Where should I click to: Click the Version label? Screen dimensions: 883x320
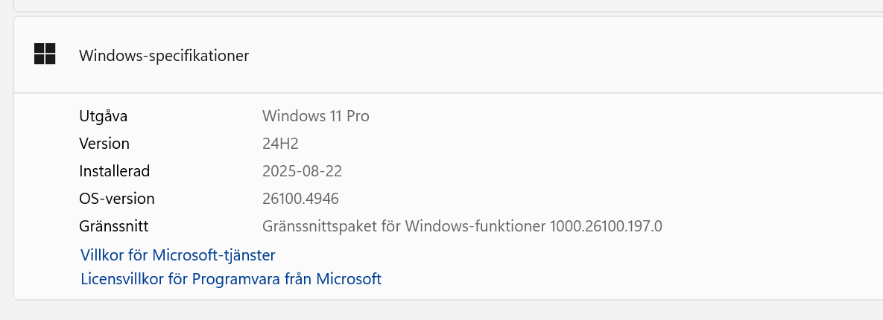coord(104,144)
